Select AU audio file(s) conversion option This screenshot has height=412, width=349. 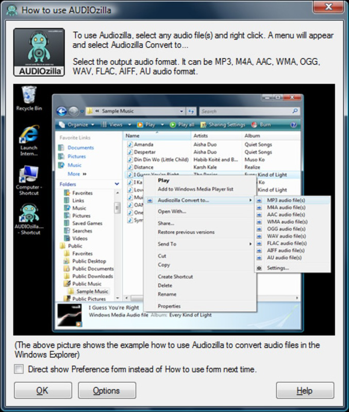[x=292, y=258]
